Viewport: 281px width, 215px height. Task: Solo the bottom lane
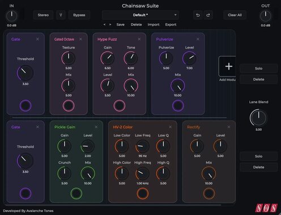(258, 156)
